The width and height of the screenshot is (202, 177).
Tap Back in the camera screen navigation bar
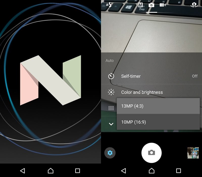click(124, 171)
